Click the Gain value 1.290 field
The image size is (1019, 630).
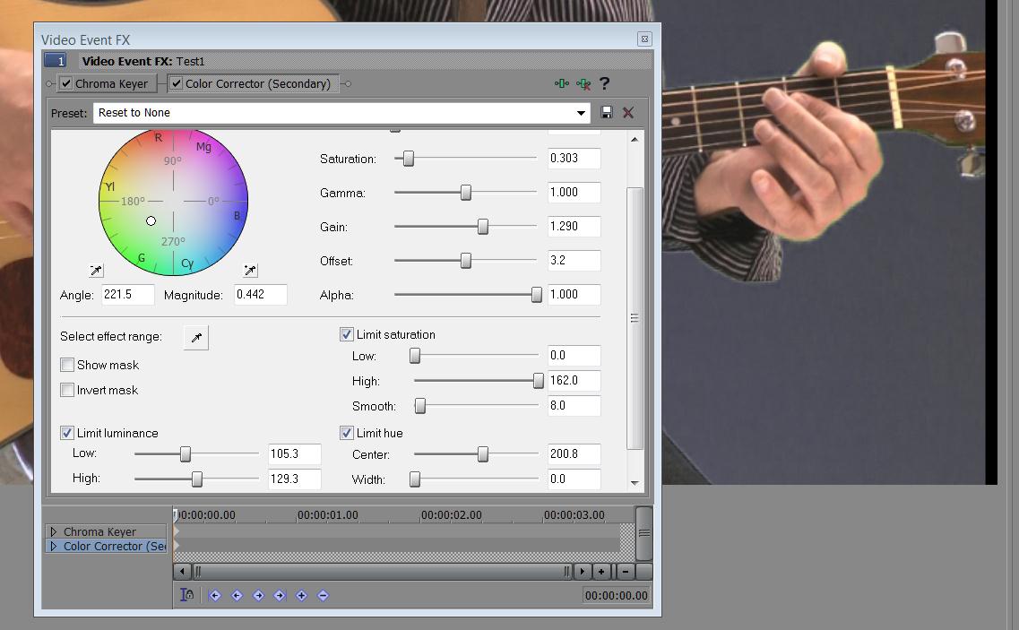(574, 226)
